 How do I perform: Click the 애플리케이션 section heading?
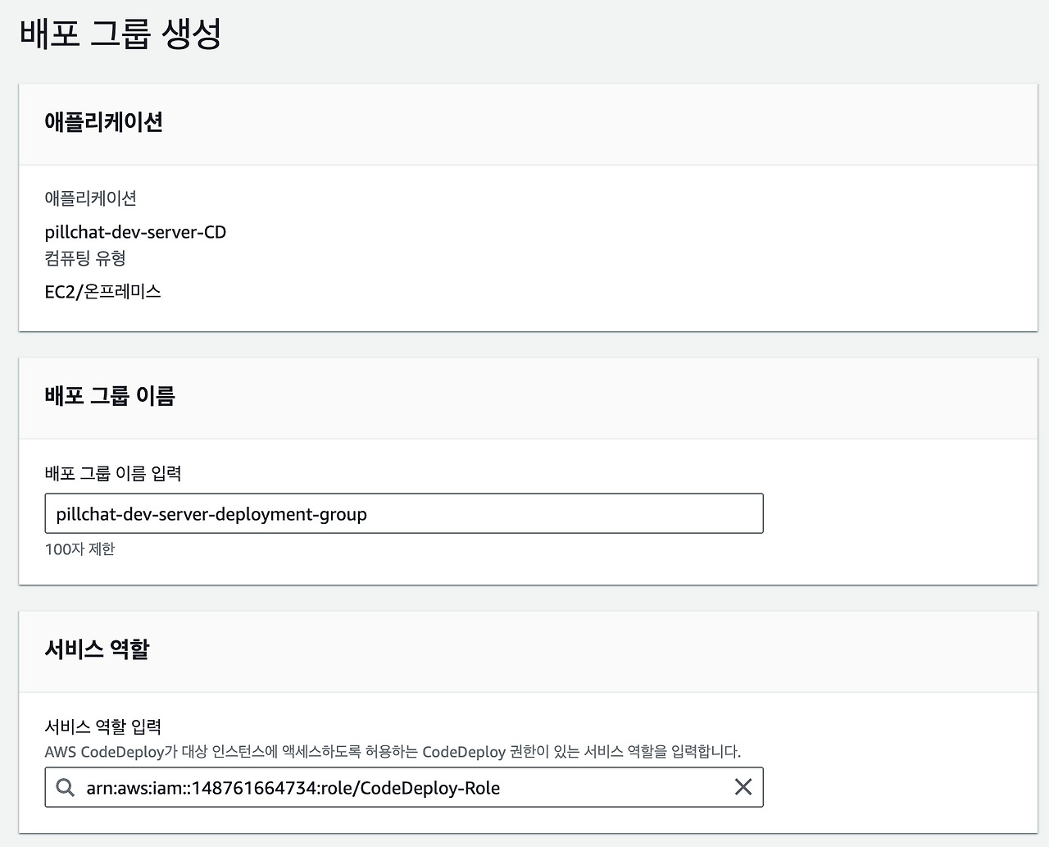tap(104, 122)
